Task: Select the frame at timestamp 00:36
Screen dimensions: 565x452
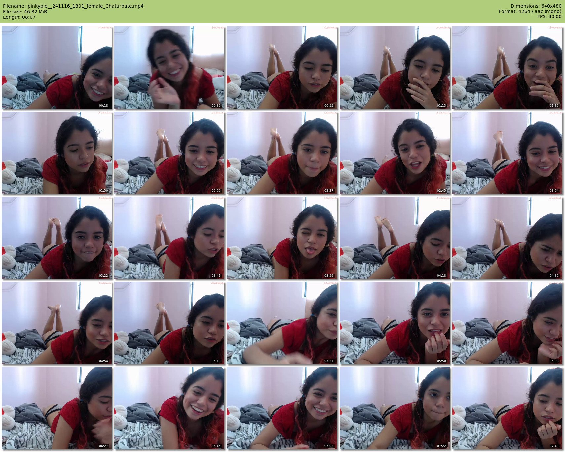Action: click(x=169, y=68)
